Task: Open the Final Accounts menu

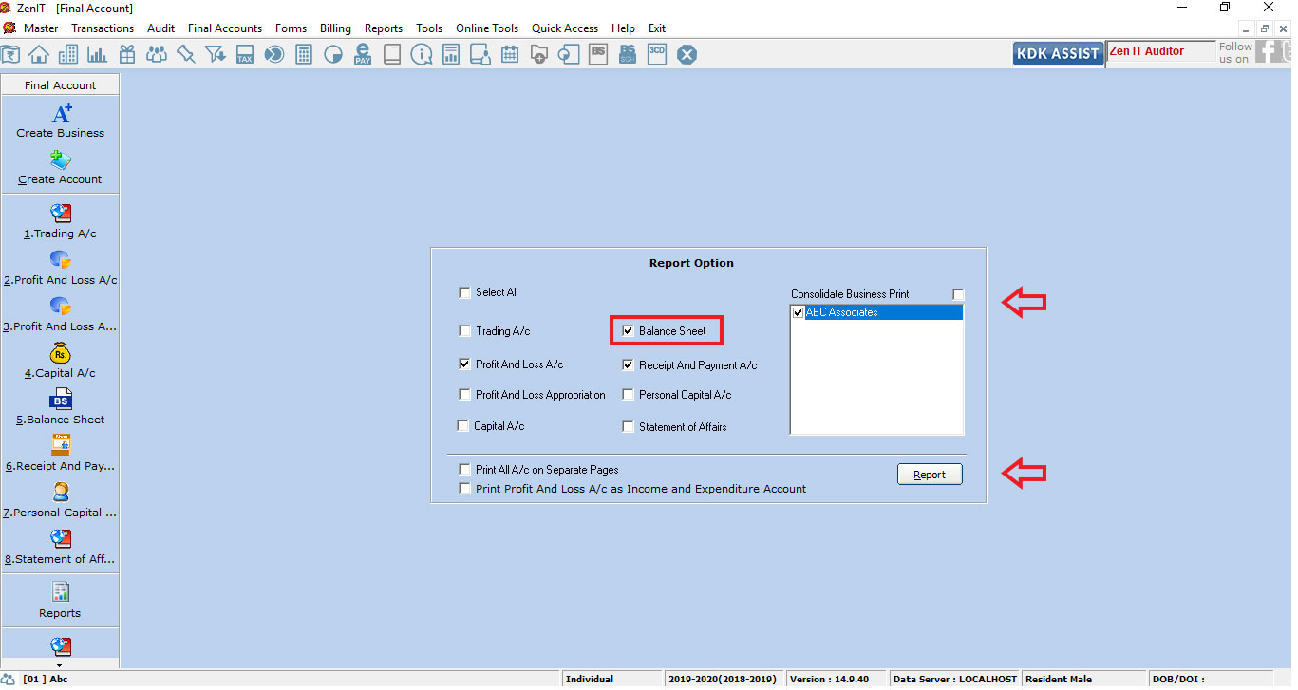Action: tap(225, 28)
